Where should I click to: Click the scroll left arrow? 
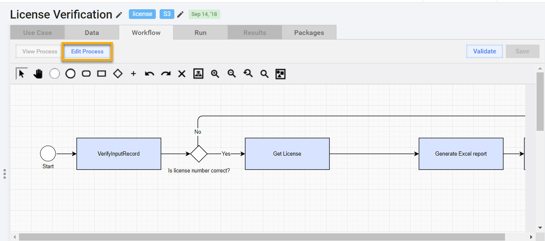point(15,237)
